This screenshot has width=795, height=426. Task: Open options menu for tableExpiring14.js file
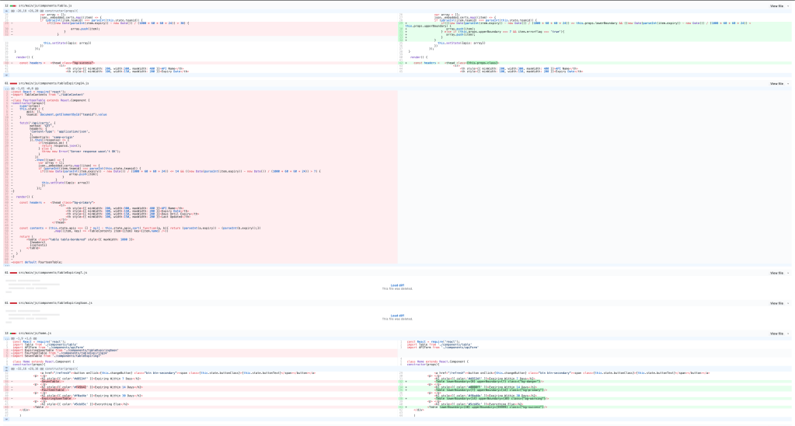pos(790,83)
